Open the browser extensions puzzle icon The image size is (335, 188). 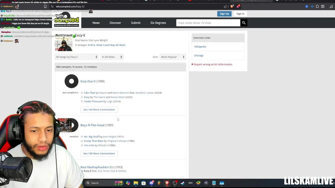(317, 7)
